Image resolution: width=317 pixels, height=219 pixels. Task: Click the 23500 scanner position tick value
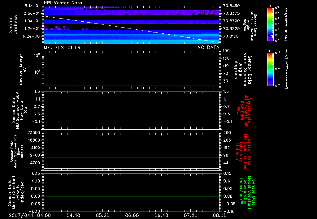(x=33, y=132)
